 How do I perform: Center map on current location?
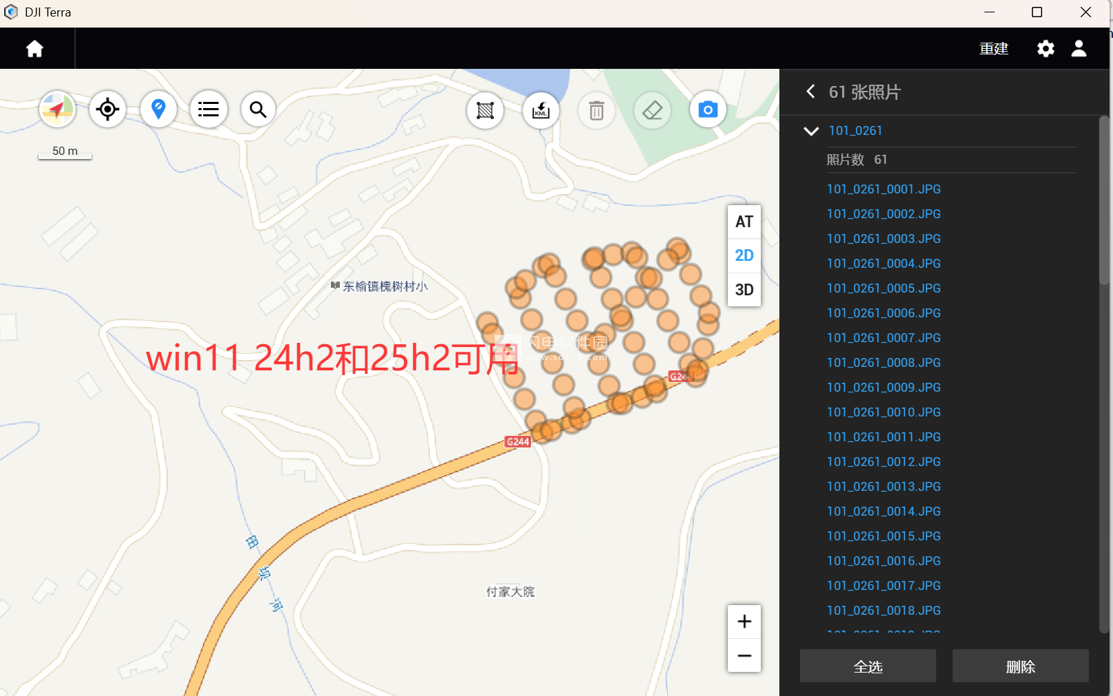click(x=107, y=109)
